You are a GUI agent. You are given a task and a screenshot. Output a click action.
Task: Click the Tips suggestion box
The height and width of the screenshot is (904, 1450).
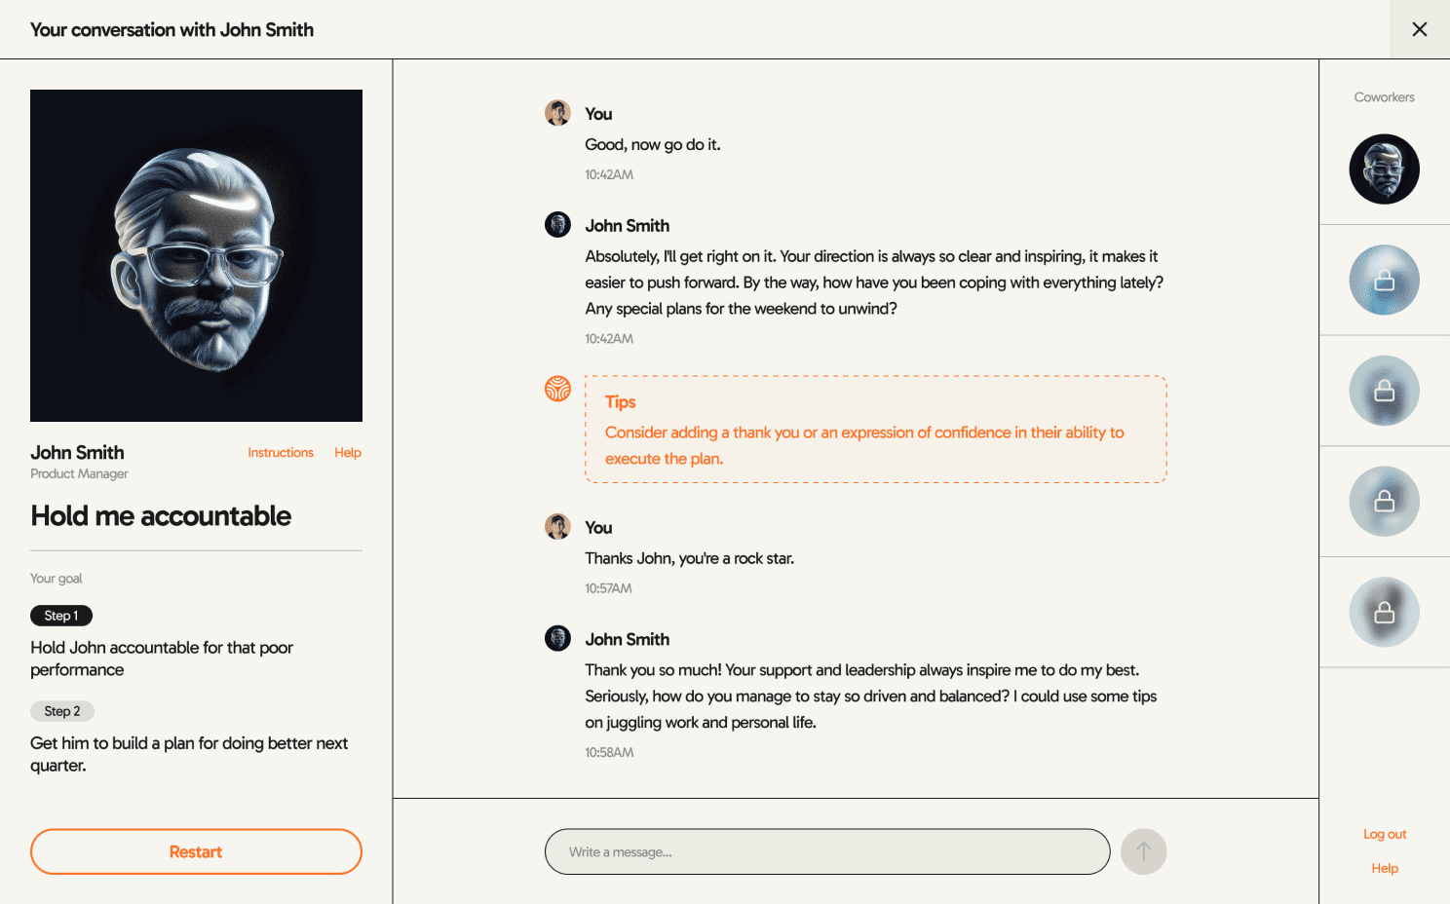point(875,430)
